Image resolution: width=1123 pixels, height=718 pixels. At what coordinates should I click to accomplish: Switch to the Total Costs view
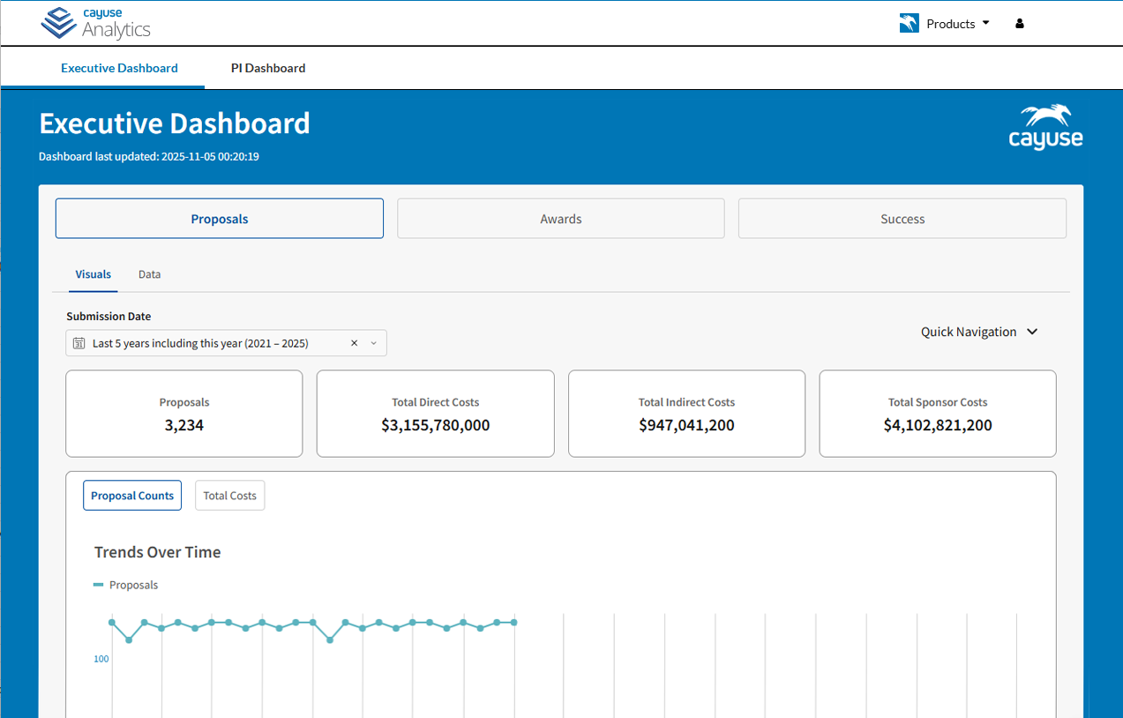pyautogui.click(x=229, y=495)
